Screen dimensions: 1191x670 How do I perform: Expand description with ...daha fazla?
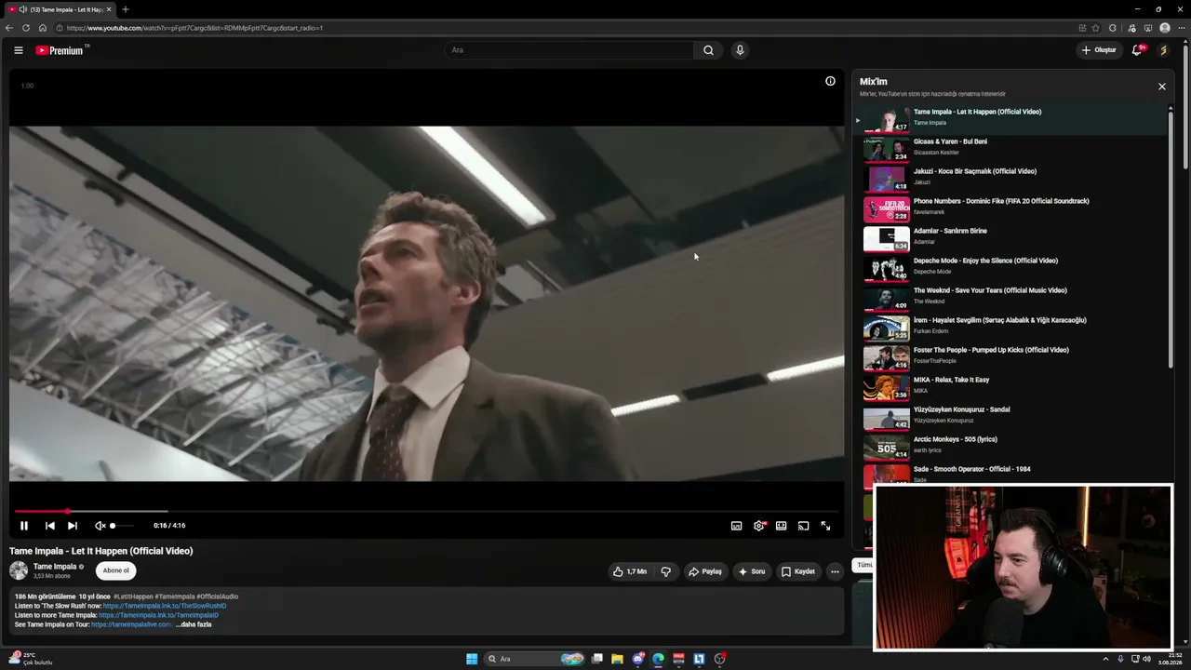coord(194,624)
